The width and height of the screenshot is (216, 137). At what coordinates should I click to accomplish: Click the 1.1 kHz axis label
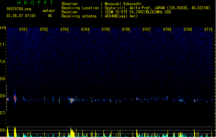click(3, 45)
